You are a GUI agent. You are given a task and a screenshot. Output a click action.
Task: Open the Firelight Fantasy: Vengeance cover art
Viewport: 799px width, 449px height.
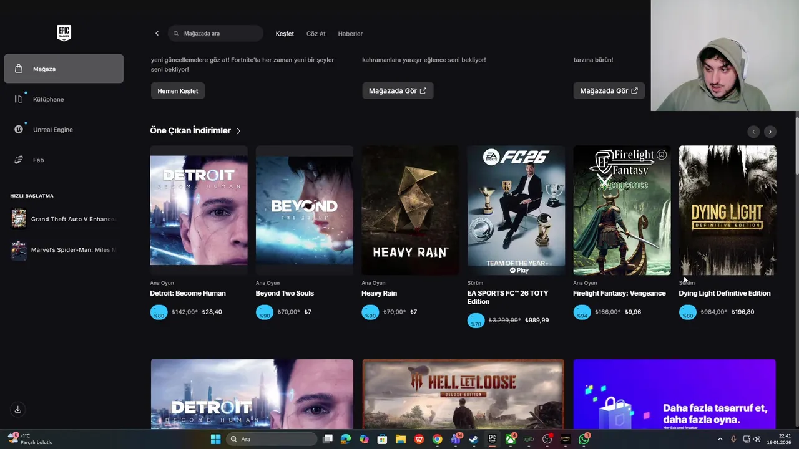622,210
